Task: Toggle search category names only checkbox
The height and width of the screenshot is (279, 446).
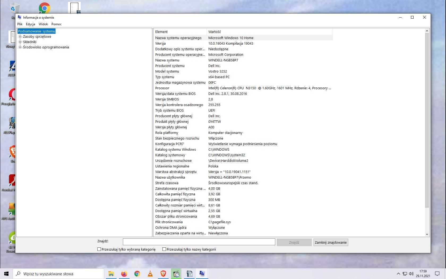Action: [164, 249]
